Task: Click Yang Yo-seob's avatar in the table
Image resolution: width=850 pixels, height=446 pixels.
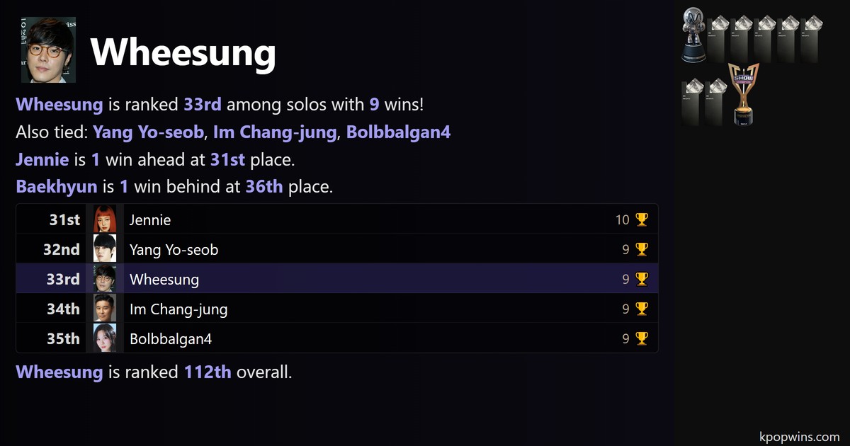Action: coord(105,249)
